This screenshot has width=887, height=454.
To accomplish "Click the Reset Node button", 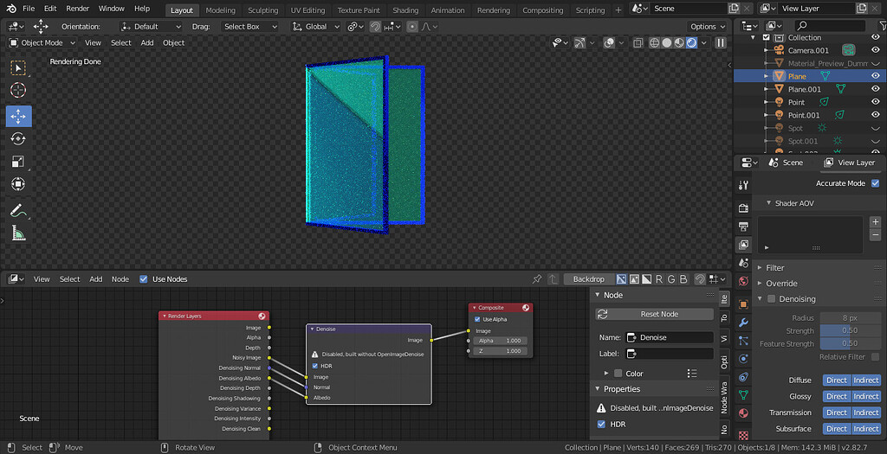I will click(655, 315).
